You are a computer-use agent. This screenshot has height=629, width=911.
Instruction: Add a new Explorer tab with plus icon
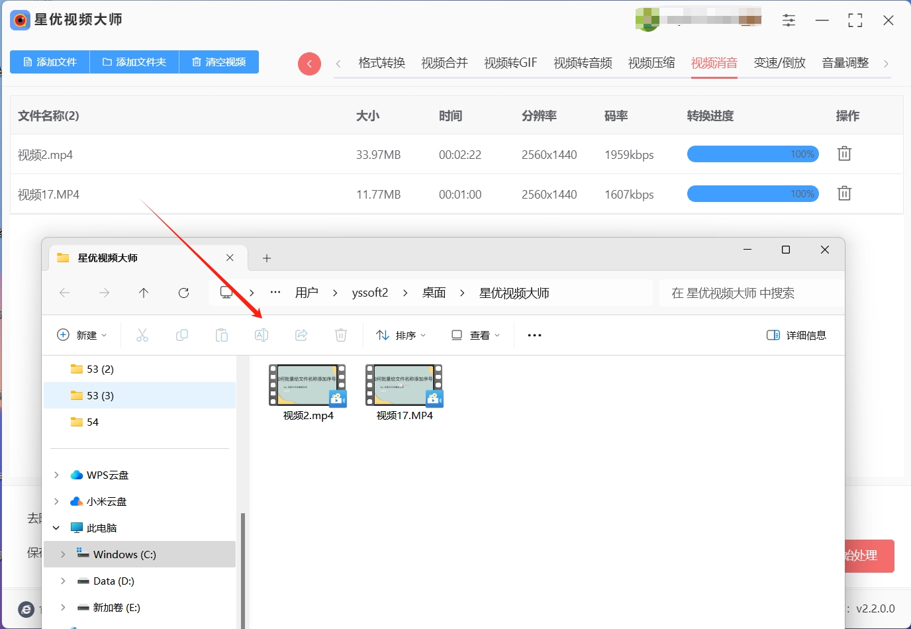coord(267,258)
